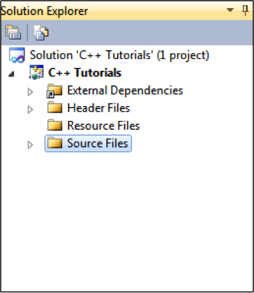Select Solution 'C++ Tutorials' (1 project) label
Viewport: 254px width, 293px height.
[x=119, y=55]
